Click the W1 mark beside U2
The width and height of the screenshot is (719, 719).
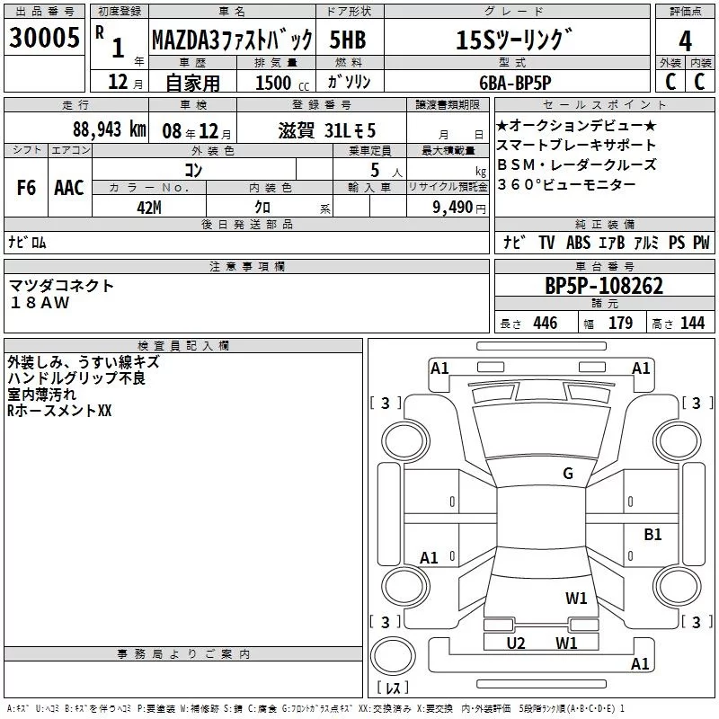(x=566, y=643)
